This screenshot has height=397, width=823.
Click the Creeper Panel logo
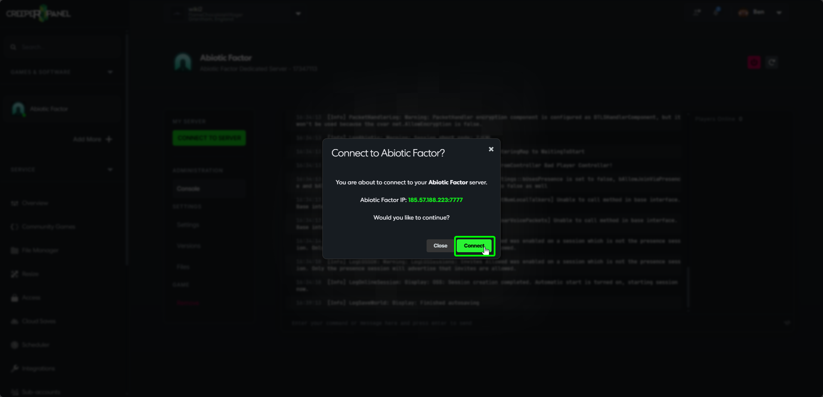pyautogui.click(x=38, y=14)
